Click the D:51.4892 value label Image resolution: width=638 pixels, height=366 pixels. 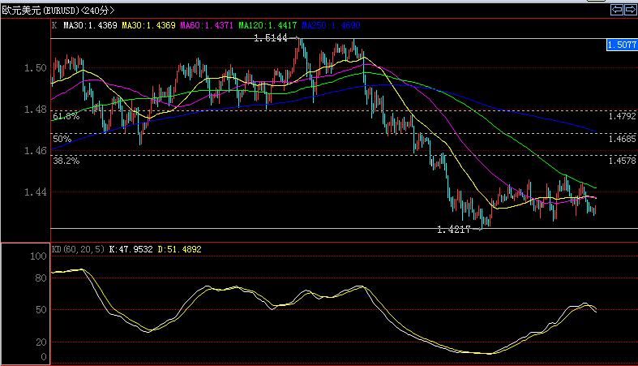point(179,249)
